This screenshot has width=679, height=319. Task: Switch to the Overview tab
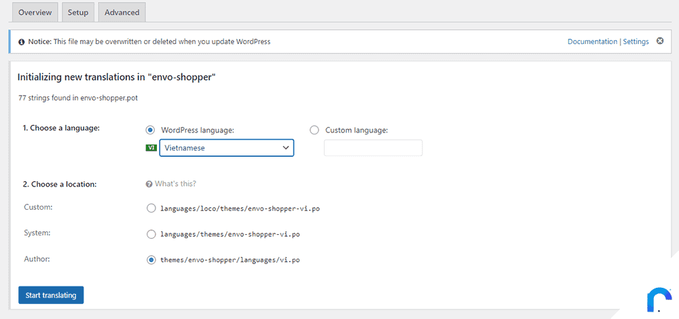(35, 12)
